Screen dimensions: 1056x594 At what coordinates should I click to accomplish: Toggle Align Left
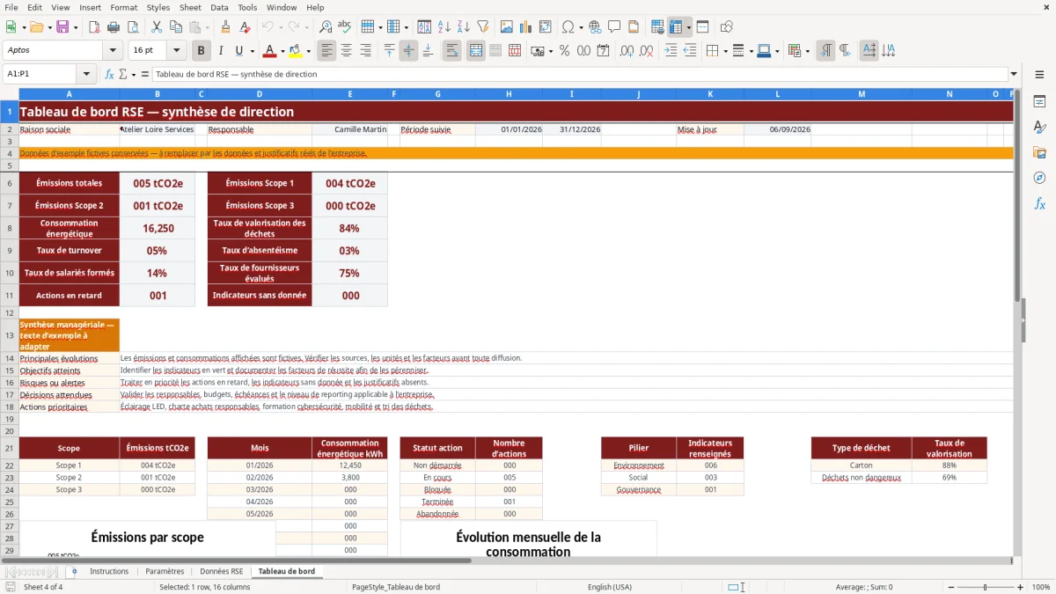[327, 51]
